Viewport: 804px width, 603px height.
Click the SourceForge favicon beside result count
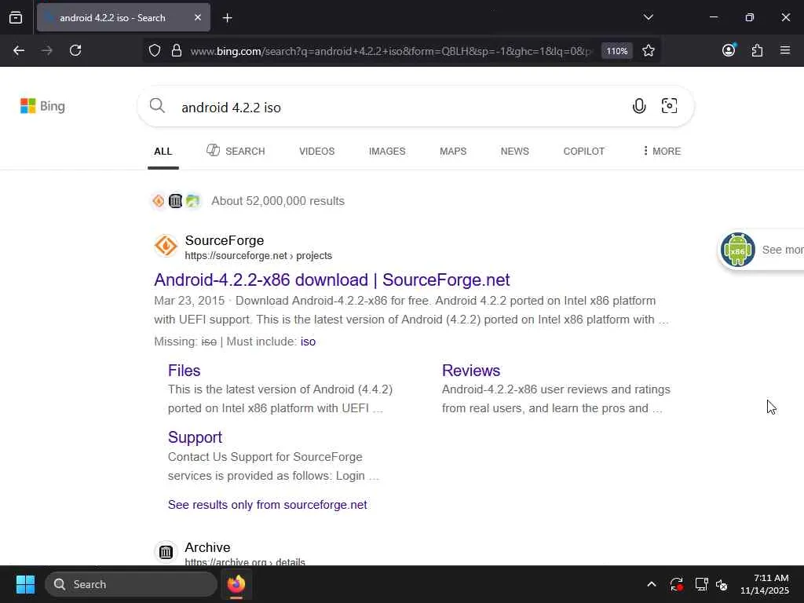(159, 201)
